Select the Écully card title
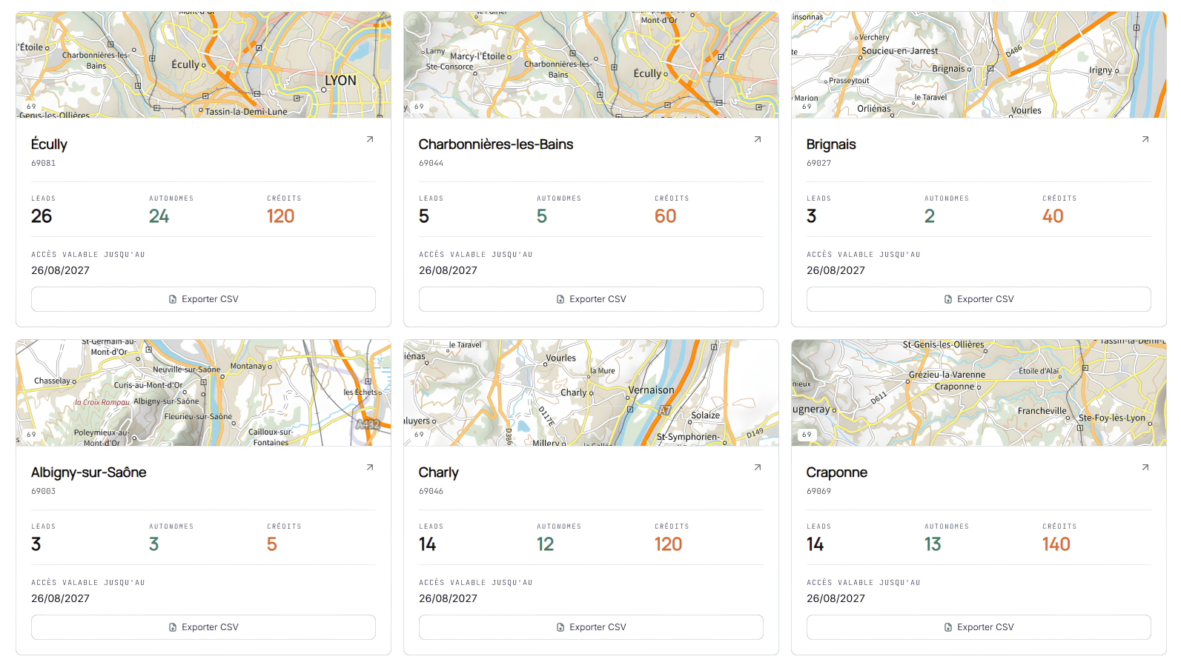Viewport: 1181px width, 665px height. (49, 144)
